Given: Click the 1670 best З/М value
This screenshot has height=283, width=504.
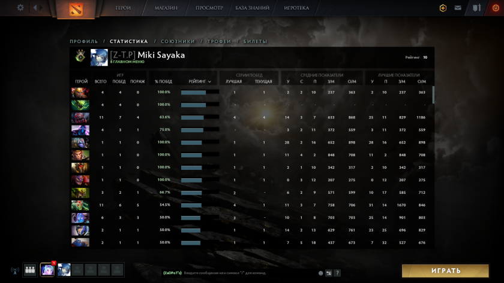Looking at the screenshot, I should pyautogui.click(x=401, y=205).
